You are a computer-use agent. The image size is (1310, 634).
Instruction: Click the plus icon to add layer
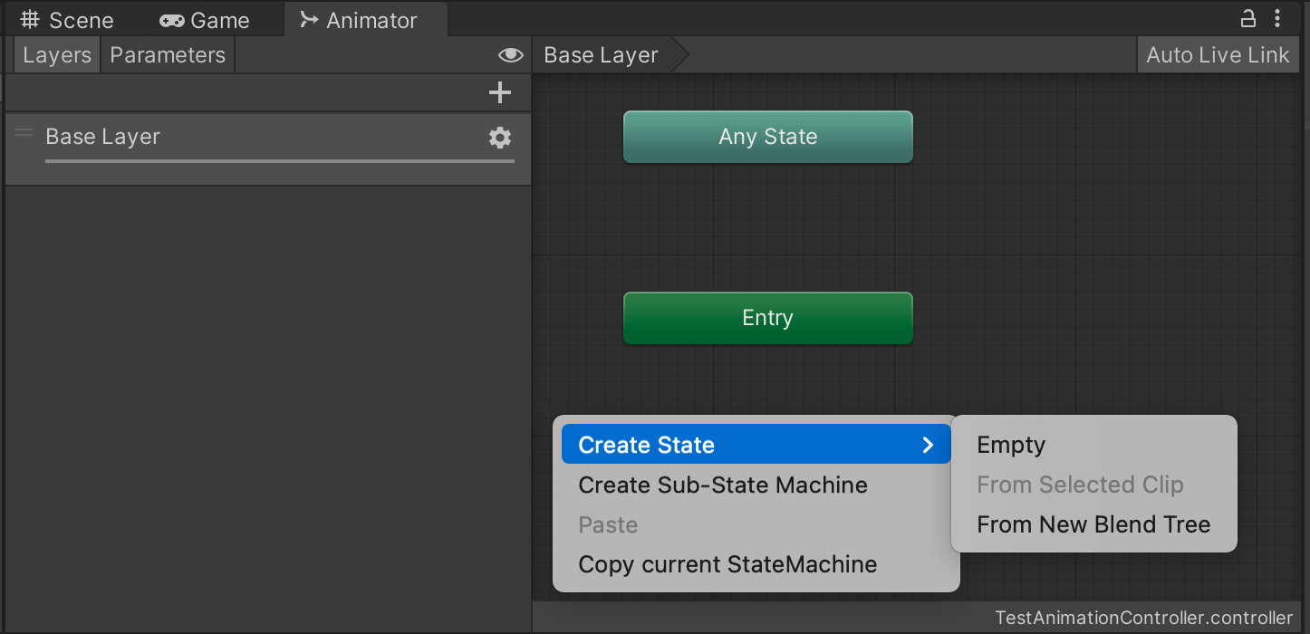[x=499, y=93]
